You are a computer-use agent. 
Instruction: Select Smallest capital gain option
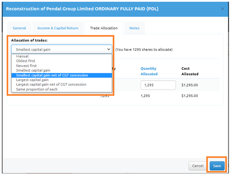point(33,70)
